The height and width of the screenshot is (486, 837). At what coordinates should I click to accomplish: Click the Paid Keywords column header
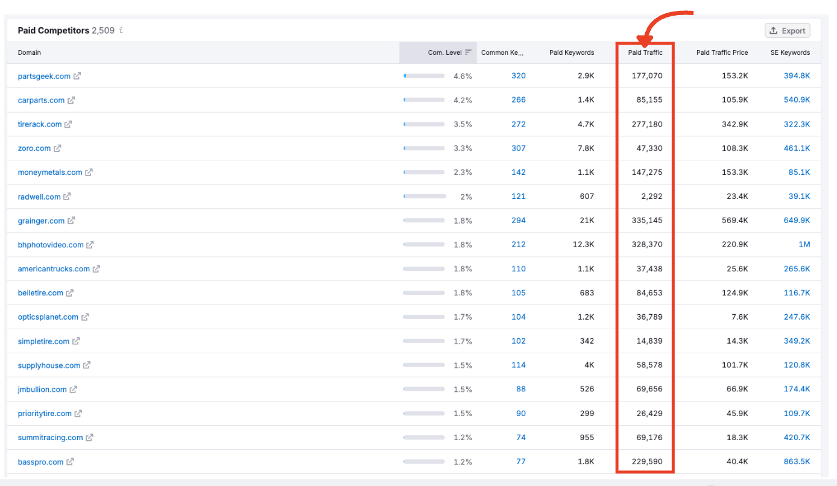point(571,52)
